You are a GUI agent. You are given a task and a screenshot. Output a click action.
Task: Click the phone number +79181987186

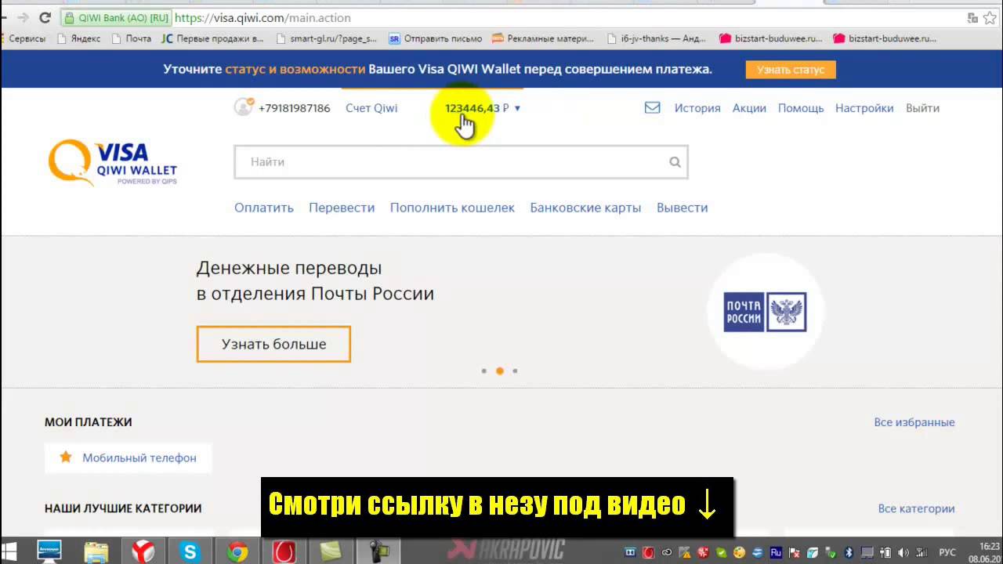295,108
